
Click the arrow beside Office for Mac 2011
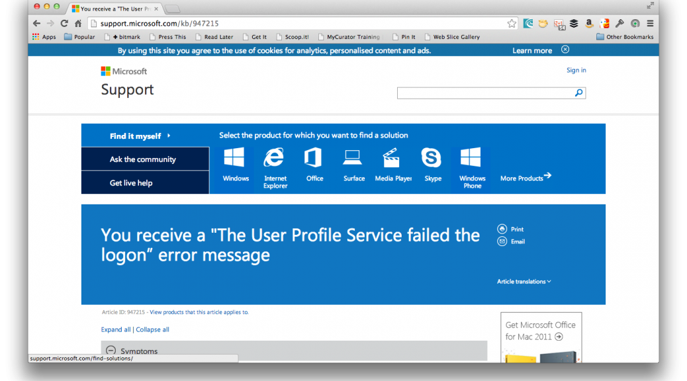pyautogui.click(x=559, y=337)
